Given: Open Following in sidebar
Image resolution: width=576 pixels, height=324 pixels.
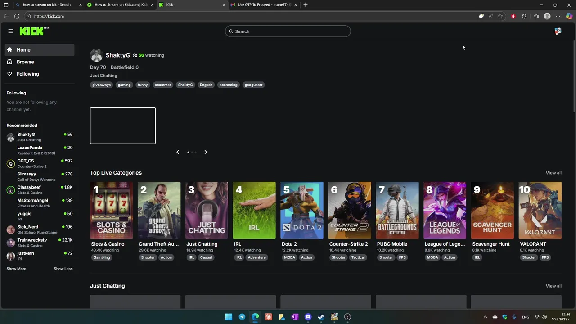Looking at the screenshot, I should [40, 74].
